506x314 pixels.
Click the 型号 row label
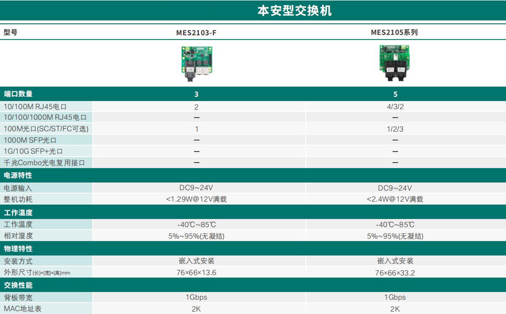point(11,32)
